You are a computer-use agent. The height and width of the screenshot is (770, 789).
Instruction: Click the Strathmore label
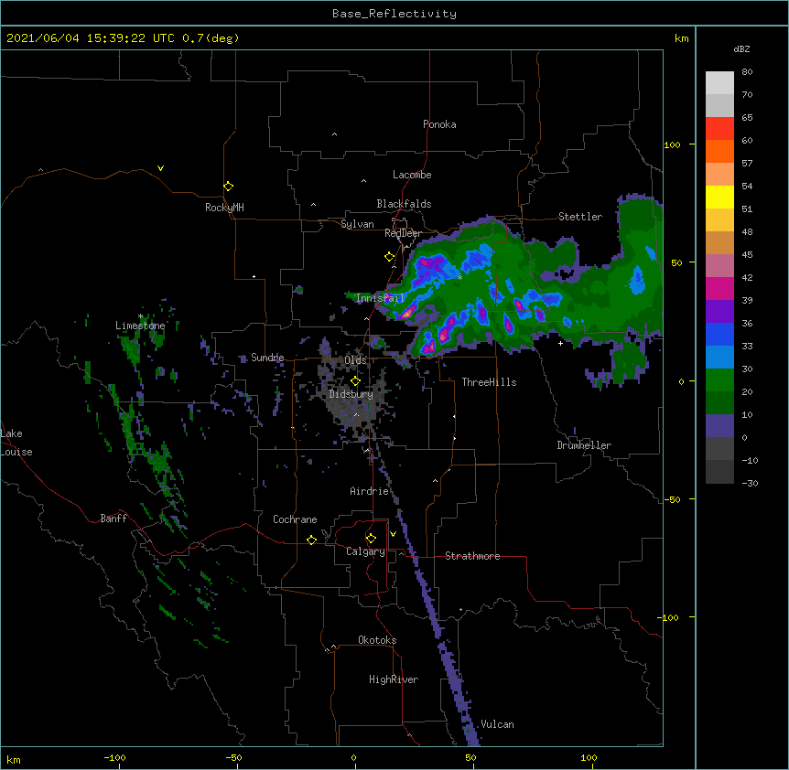click(x=472, y=556)
